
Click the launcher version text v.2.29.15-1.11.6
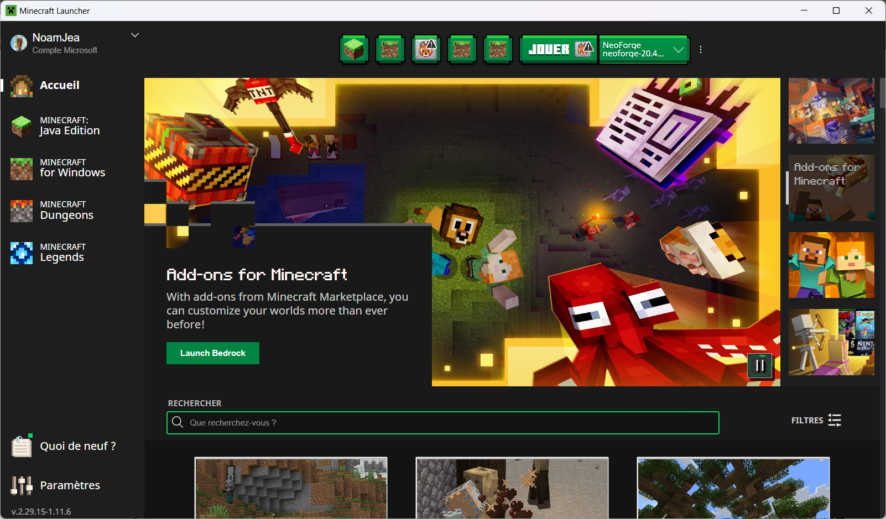(41, 512)
